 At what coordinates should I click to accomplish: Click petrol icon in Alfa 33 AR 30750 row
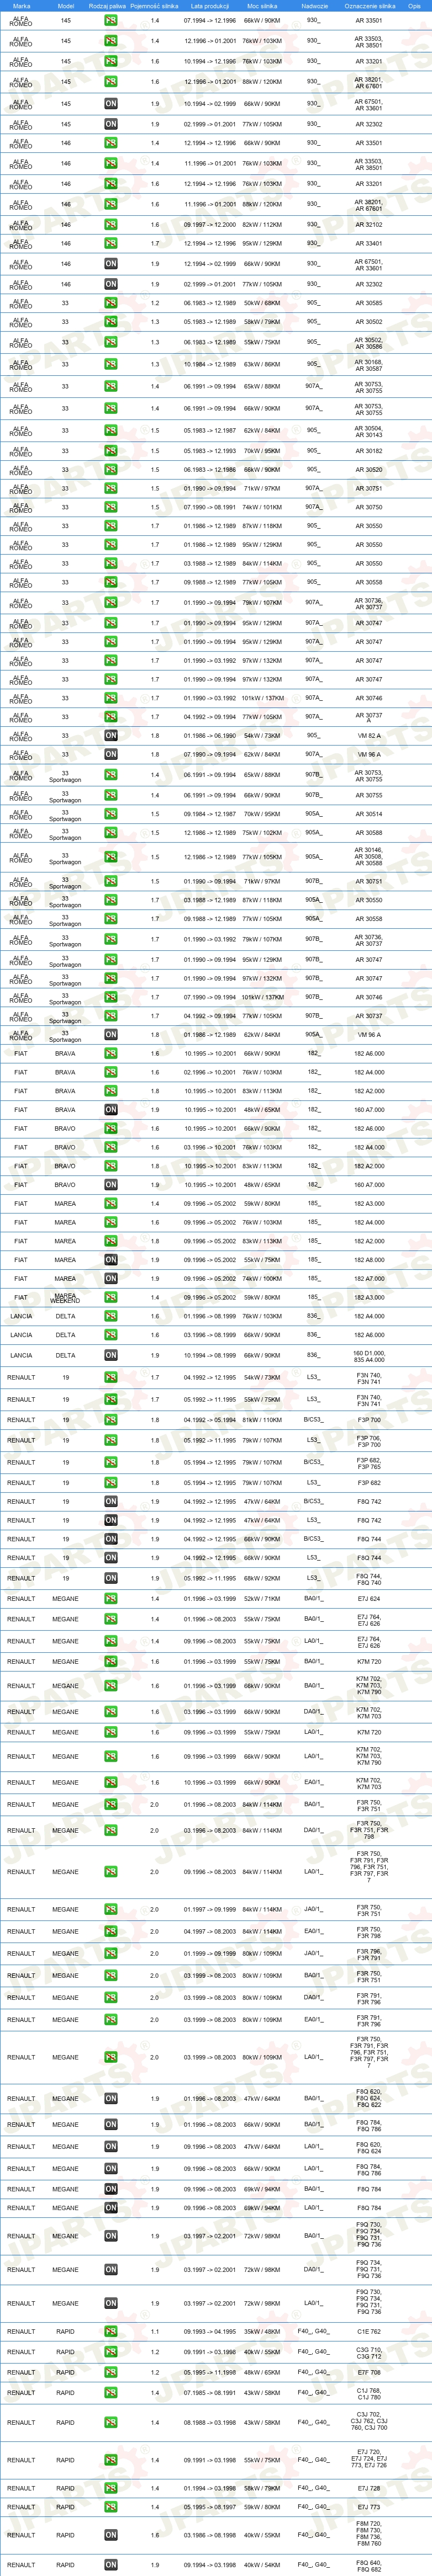pos(111,507)
